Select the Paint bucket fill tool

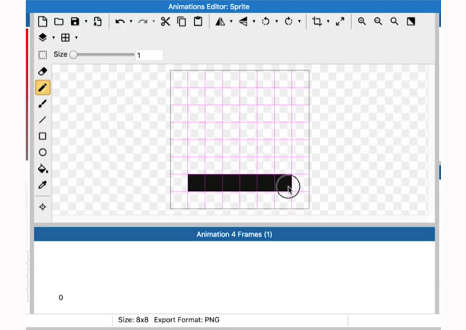click(x=43, y=168)
